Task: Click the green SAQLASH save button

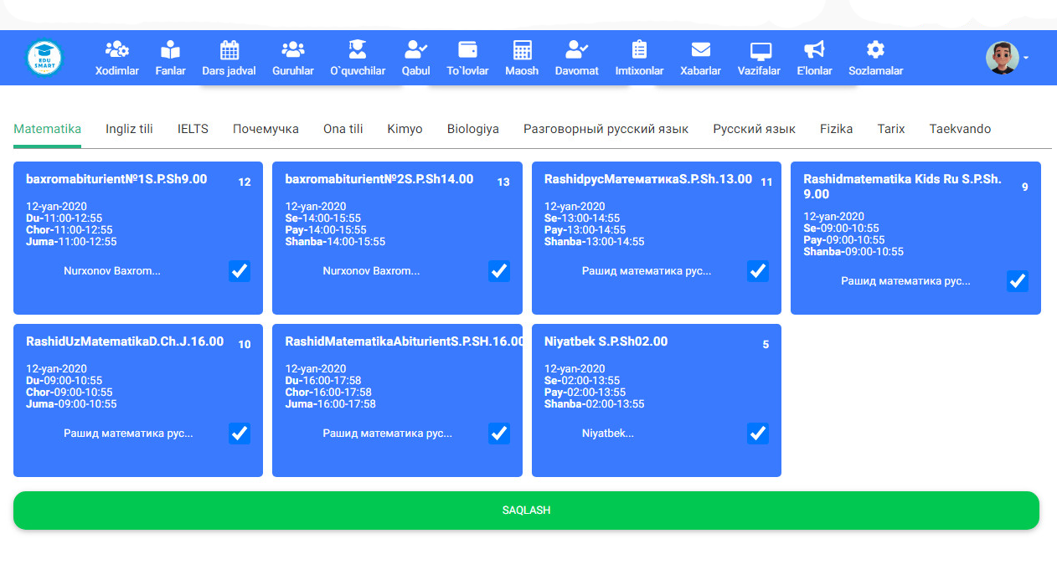Action: (526, 511)
